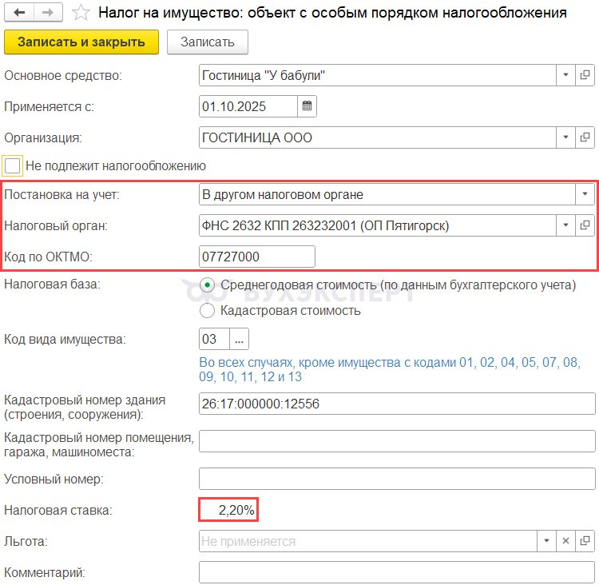Expand the 'Основное средство' dropdown list
The image size is (599, 585).
click(x=565, y=75)
